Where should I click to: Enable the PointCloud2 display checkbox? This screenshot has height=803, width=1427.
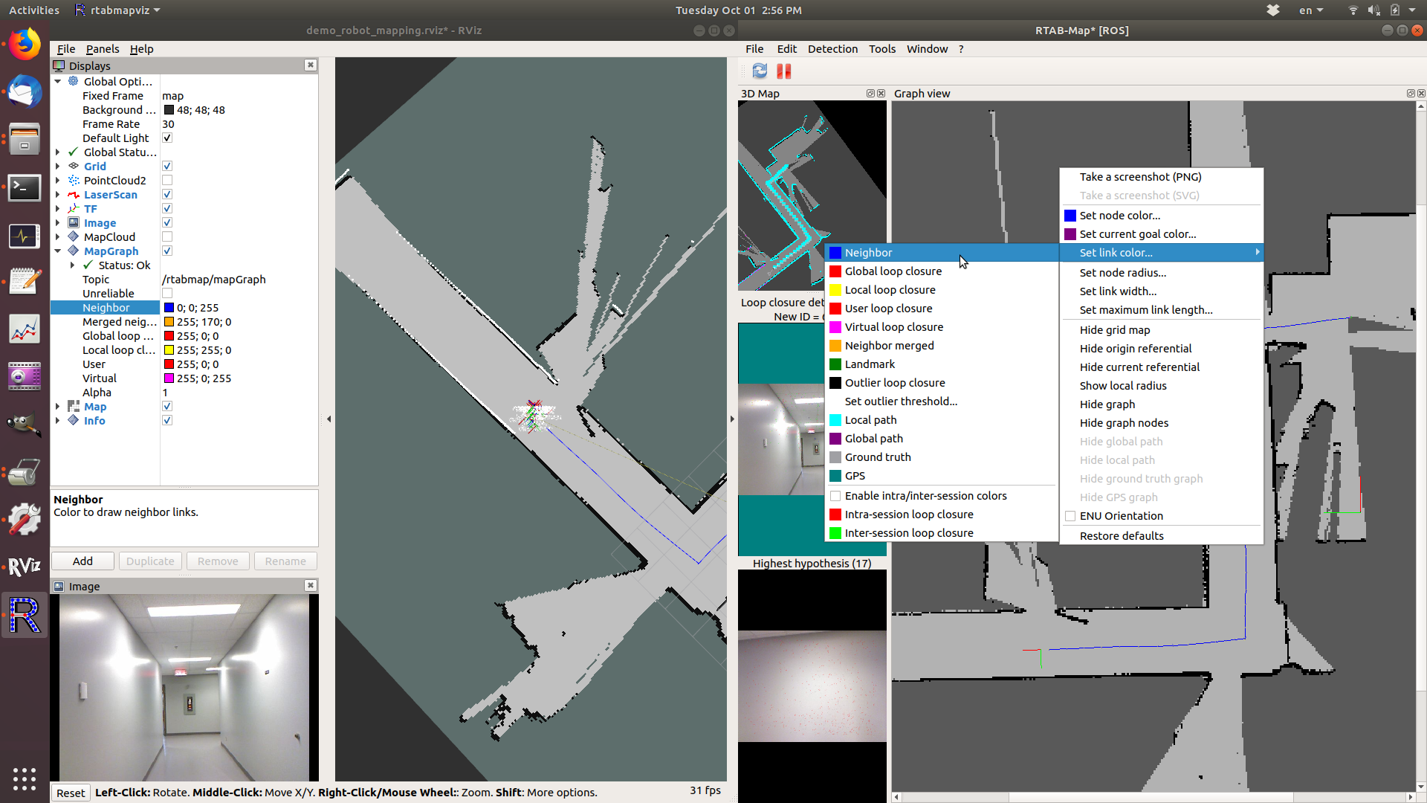click(167, 181)
